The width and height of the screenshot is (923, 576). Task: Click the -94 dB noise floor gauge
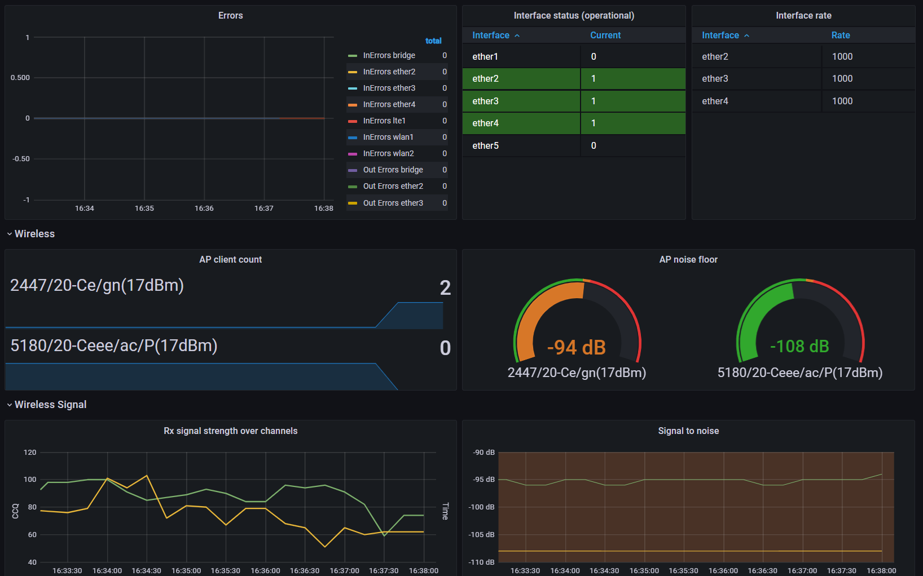pyautogui.click(x=577, y=327)
